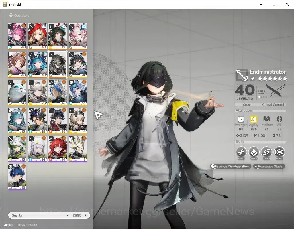This screenshot has height=229, width=294.
Task: Click the Strength fist icon
Action: (241, 119)
